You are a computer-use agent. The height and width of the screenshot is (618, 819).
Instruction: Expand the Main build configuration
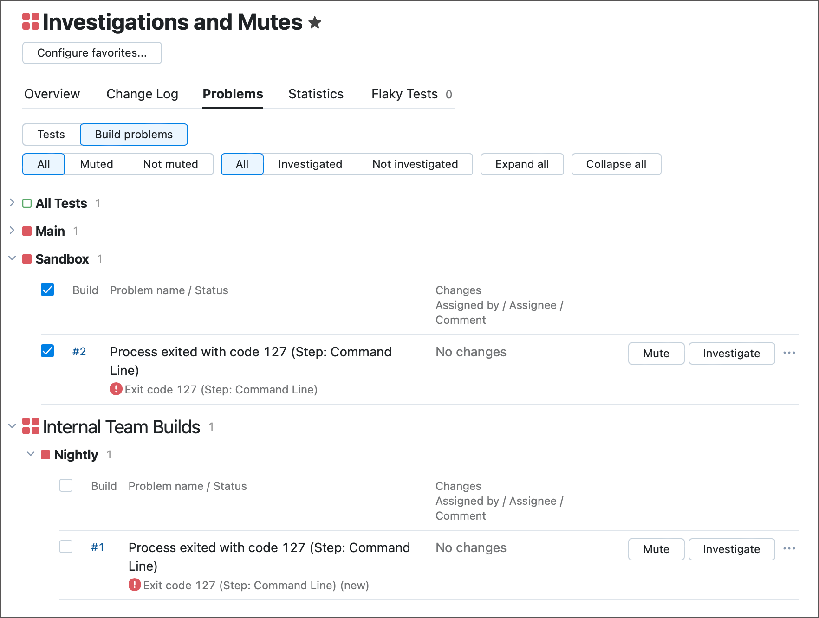(x=12, y=231)
